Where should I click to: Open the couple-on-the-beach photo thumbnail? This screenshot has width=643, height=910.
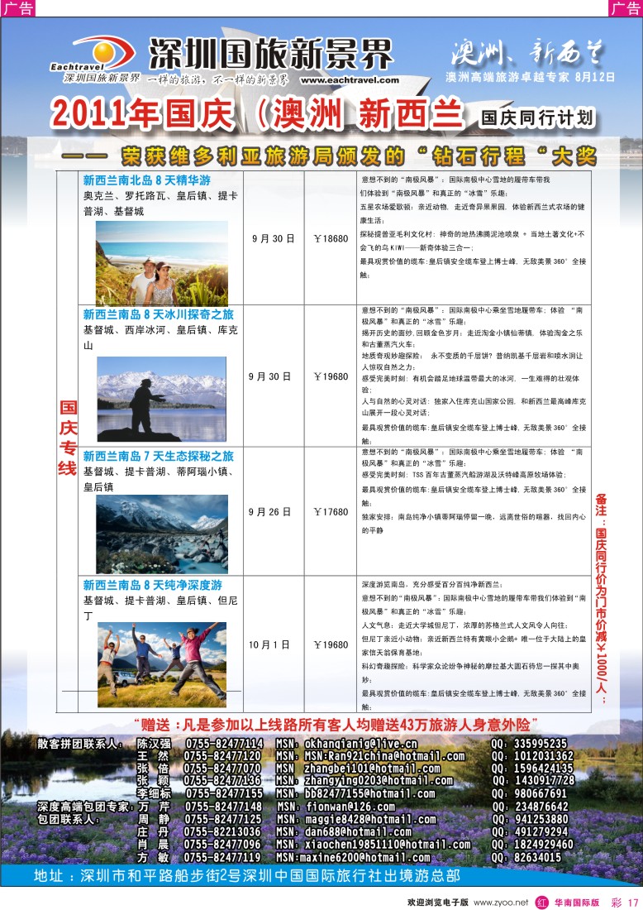[x=162, y=262]
